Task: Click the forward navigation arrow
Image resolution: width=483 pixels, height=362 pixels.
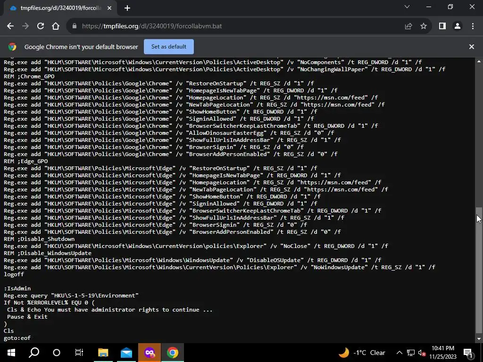Action: click(25, 26)
